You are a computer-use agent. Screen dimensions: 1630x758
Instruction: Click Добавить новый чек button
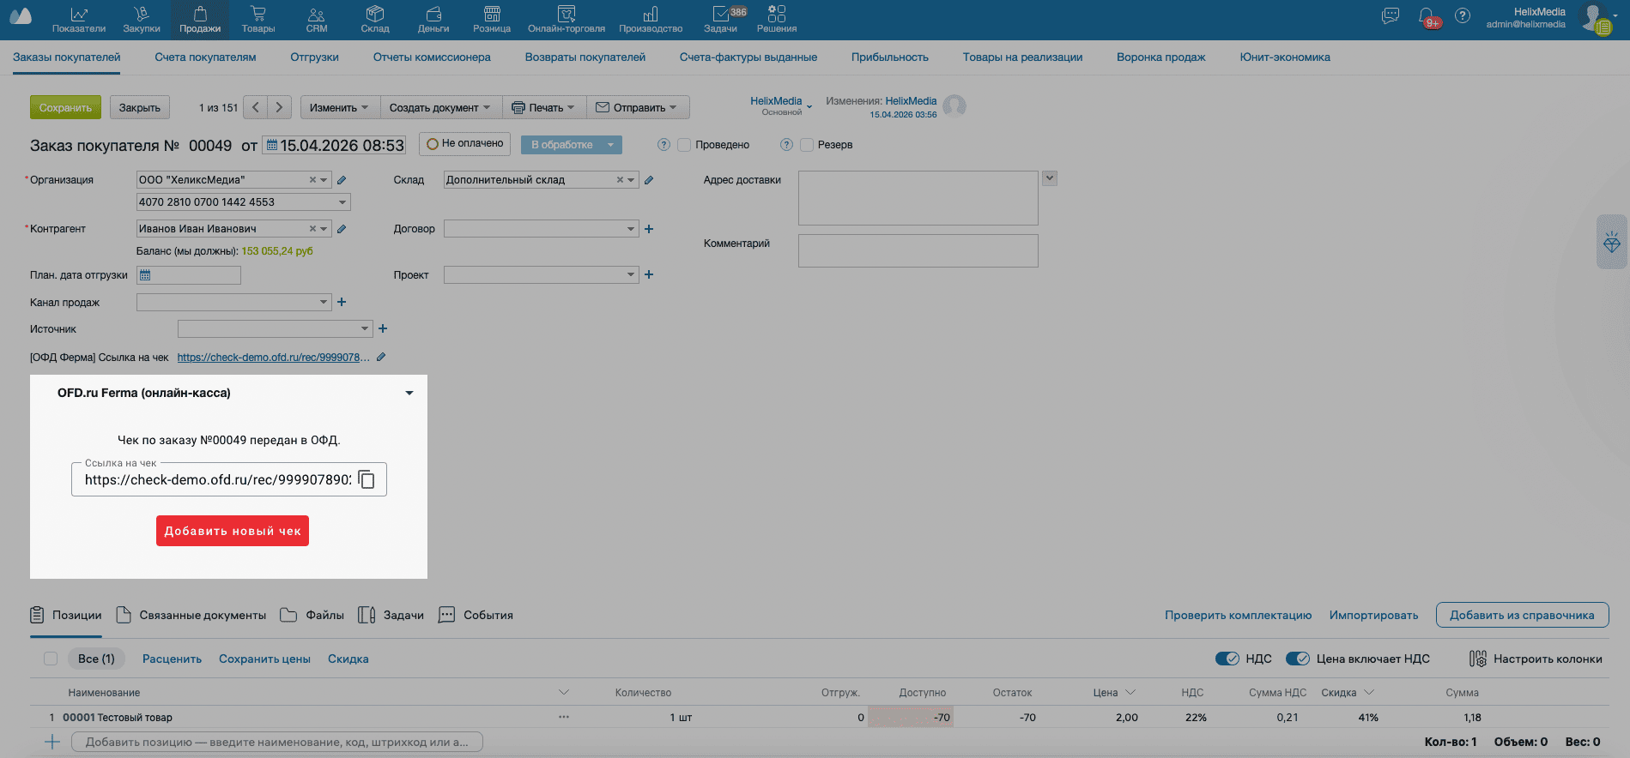pos(233,531)
